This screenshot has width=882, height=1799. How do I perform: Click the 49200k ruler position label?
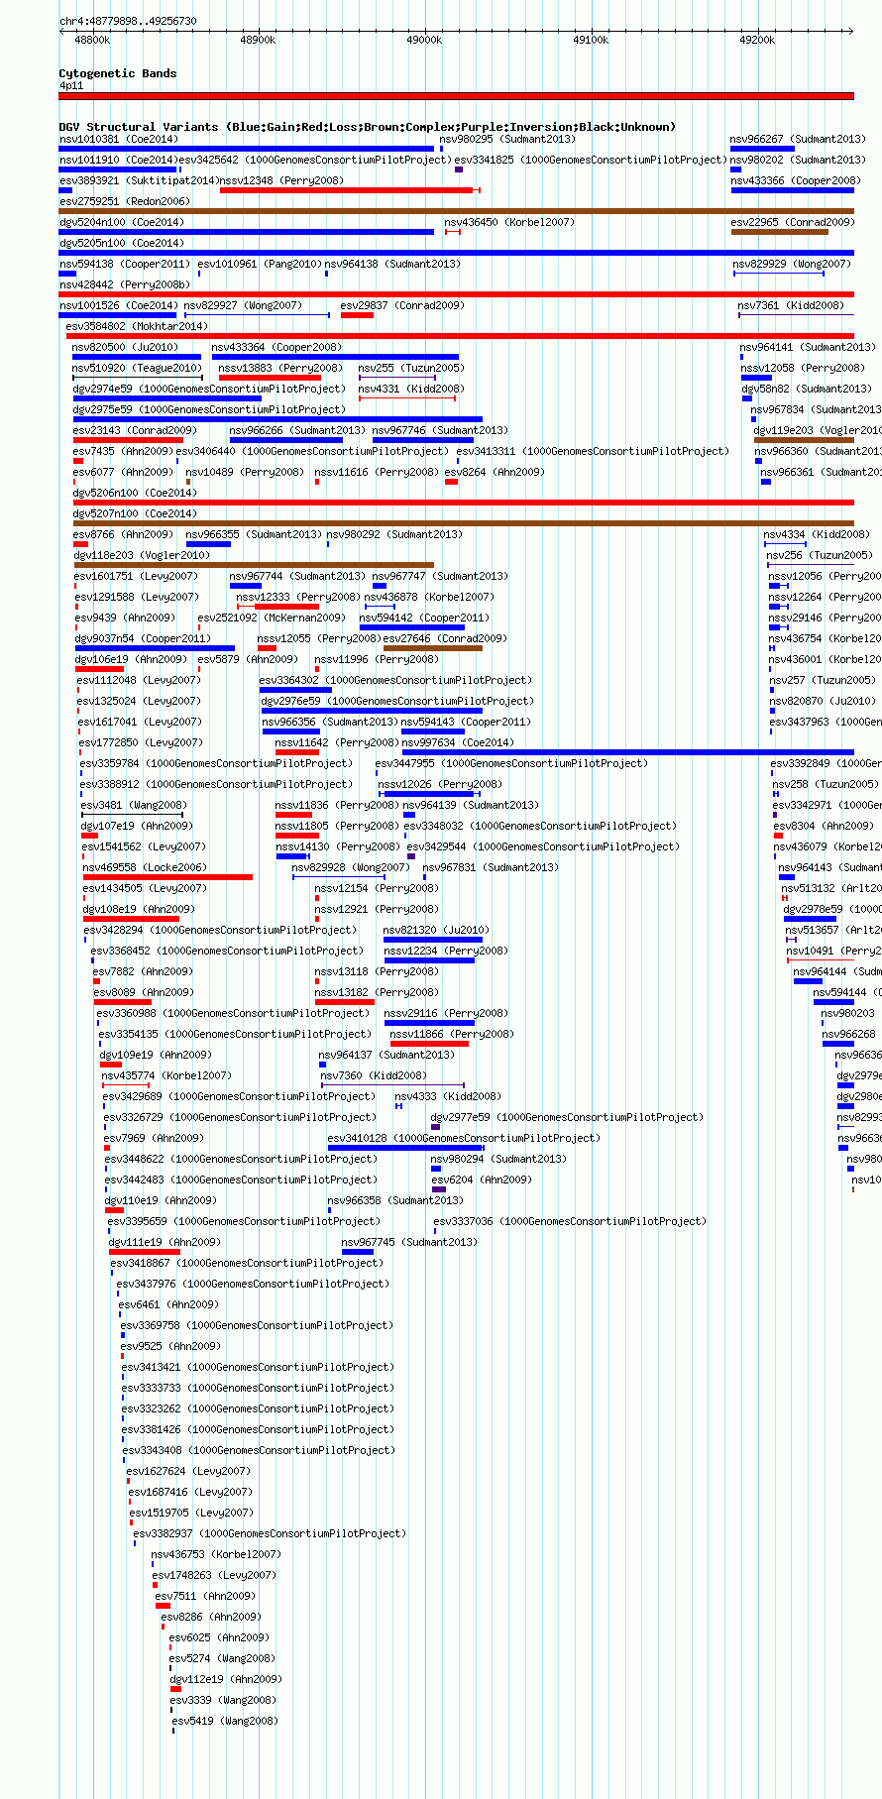point(757,40)
